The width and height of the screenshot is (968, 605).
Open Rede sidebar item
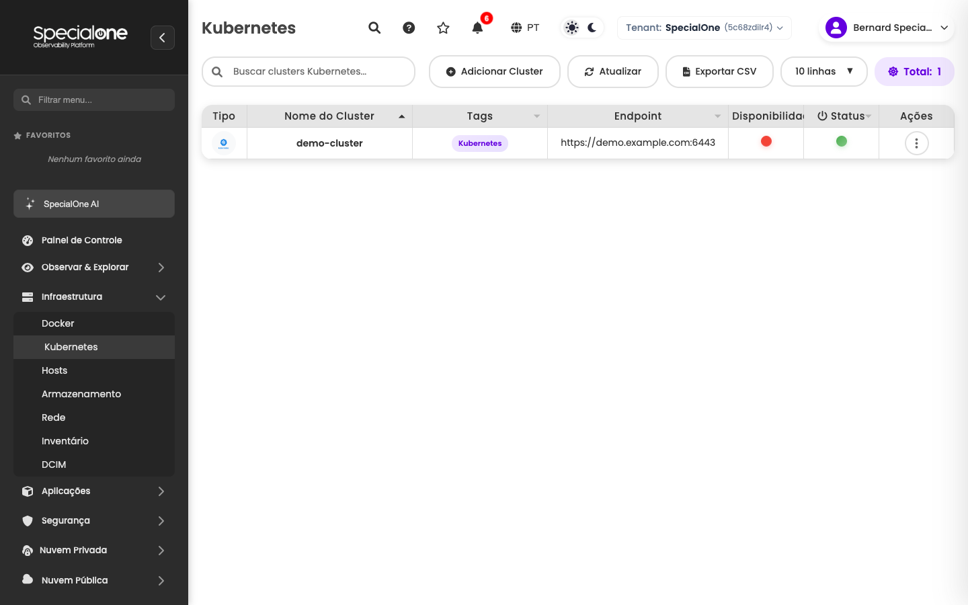(94, 417)
